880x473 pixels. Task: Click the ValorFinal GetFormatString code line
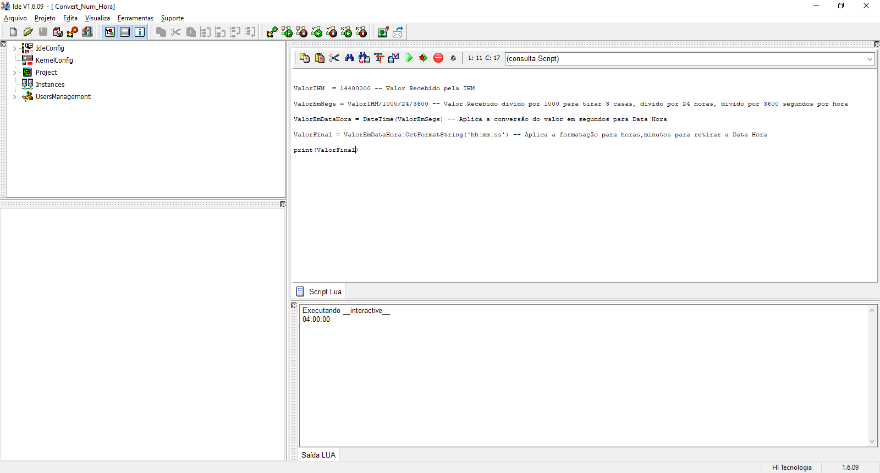tap(530, 134)
